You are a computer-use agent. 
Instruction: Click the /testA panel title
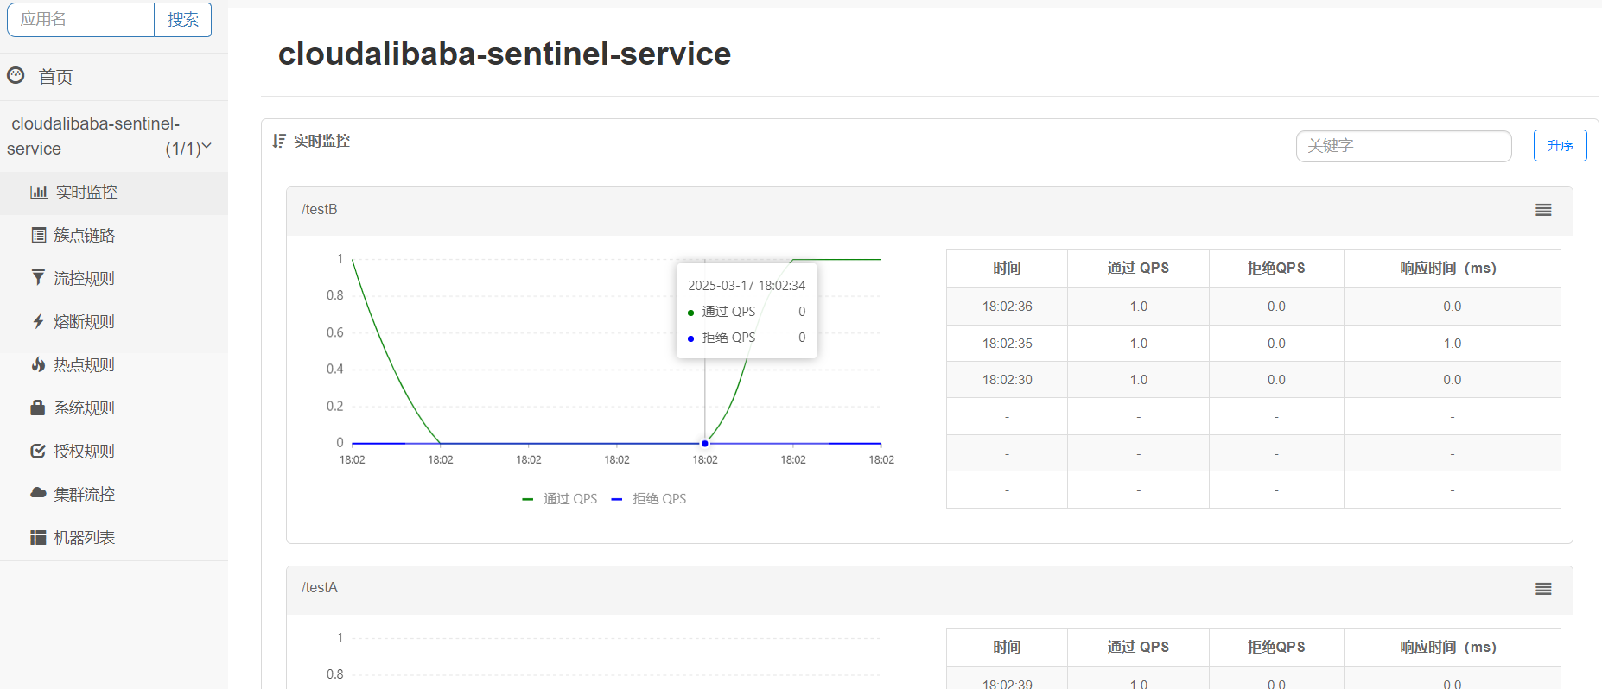320,588
